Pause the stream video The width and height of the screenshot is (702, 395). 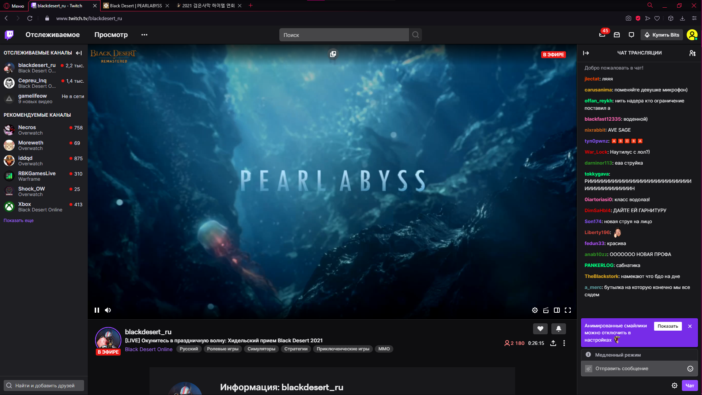pos(97,310)
